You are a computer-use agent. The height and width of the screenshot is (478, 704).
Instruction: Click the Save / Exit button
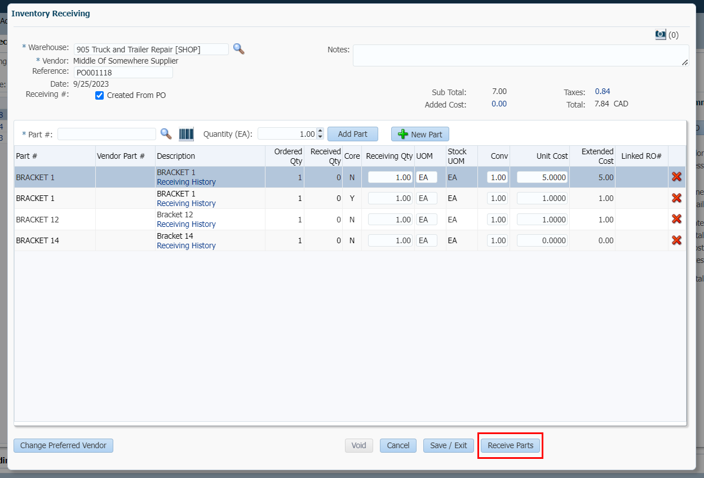tap(449, 445)
